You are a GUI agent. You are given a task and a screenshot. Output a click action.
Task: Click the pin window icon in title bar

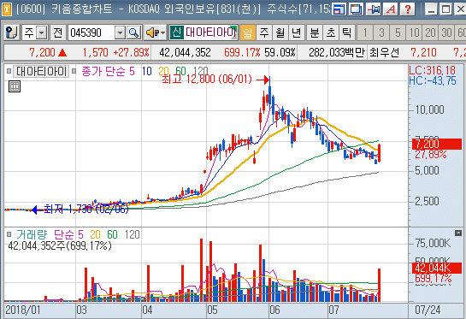click(373, 9)
